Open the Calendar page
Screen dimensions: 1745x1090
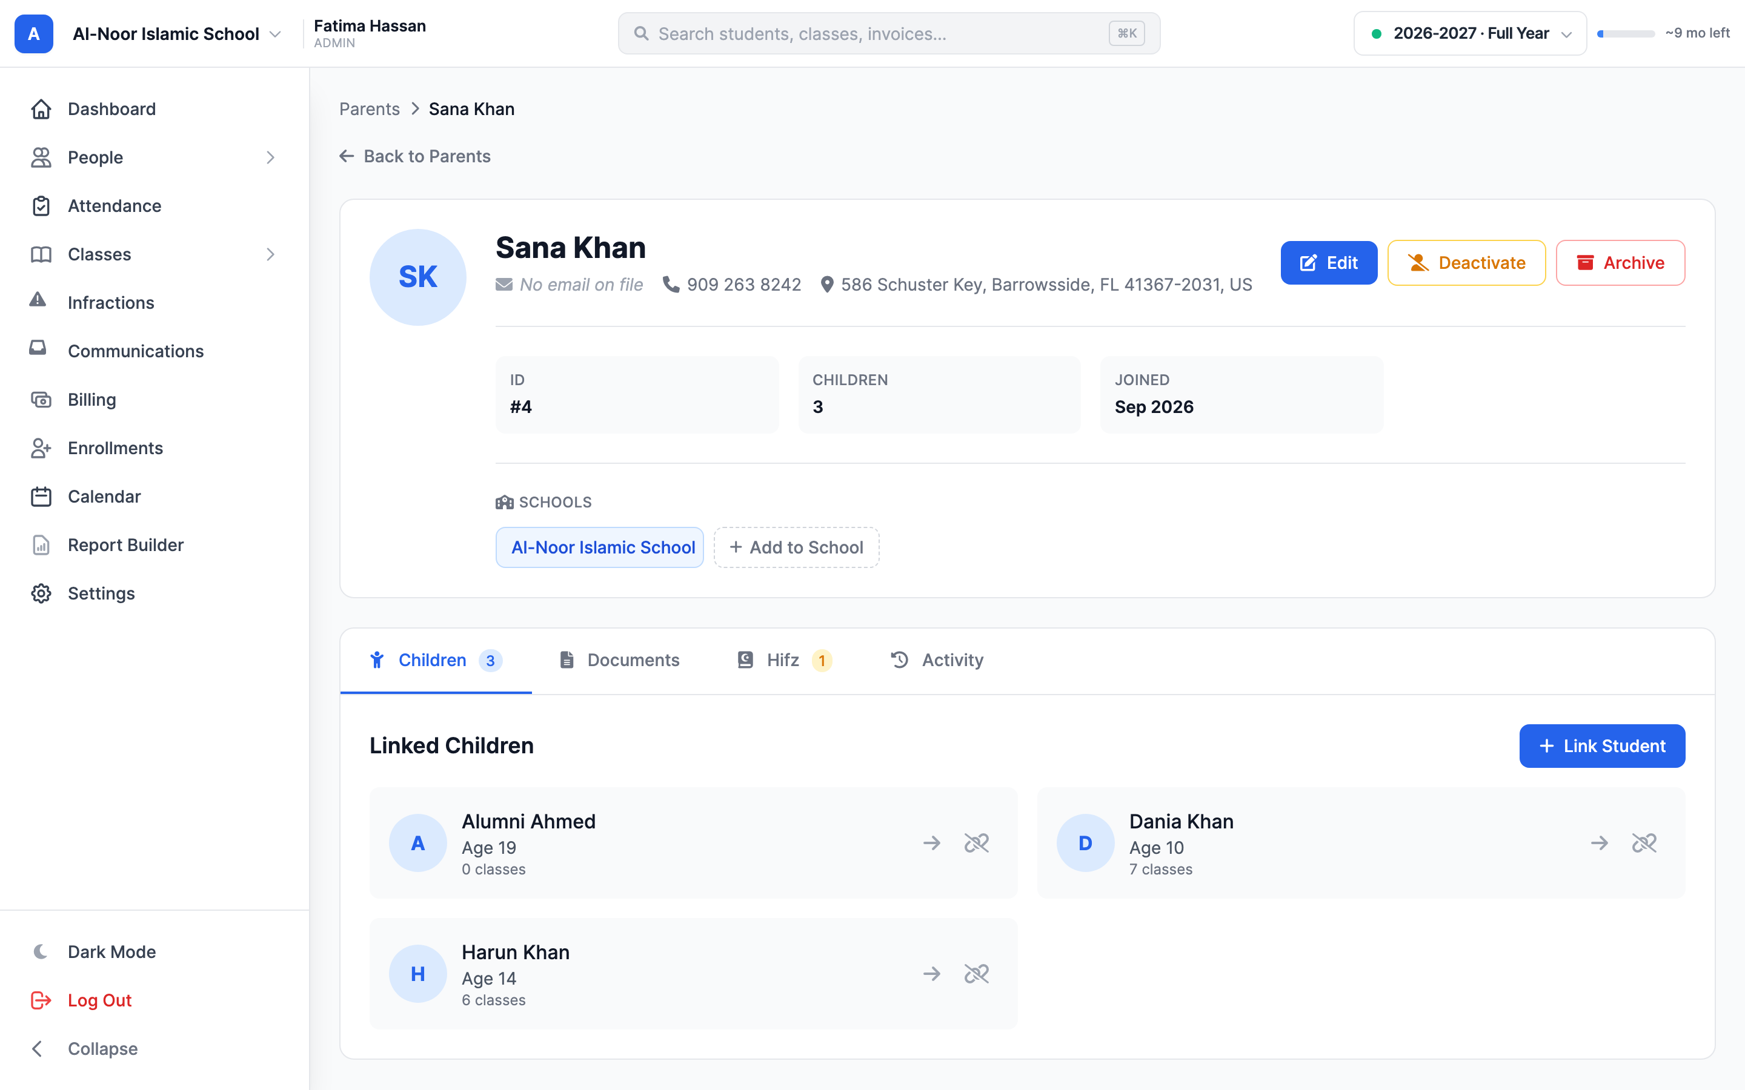point(155,497)
